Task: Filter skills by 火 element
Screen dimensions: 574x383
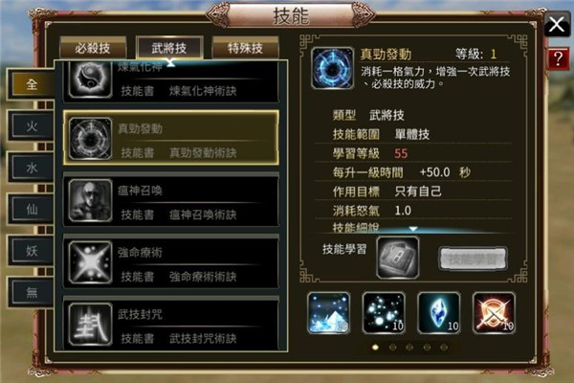Action: 32,126
